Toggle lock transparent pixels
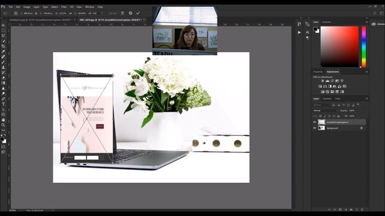Image resolution: width=385 pixels, height=216 pixels. 321,116
